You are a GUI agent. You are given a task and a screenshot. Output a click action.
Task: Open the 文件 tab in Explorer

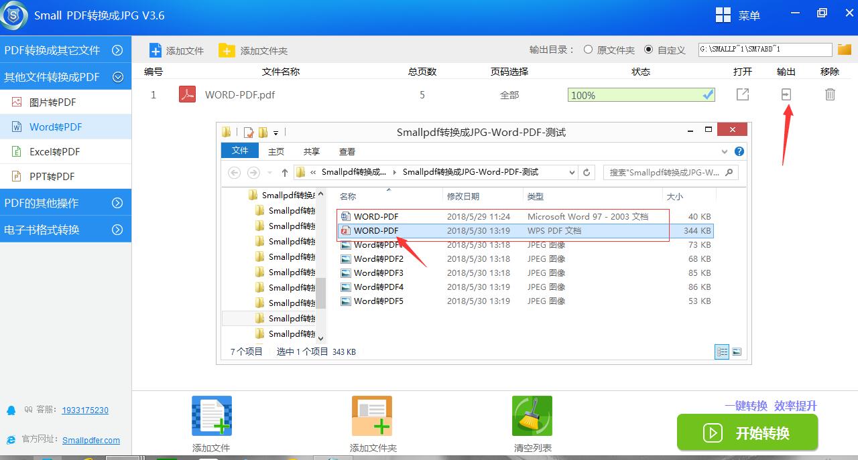pyautogui.click(x=241, y=151)
